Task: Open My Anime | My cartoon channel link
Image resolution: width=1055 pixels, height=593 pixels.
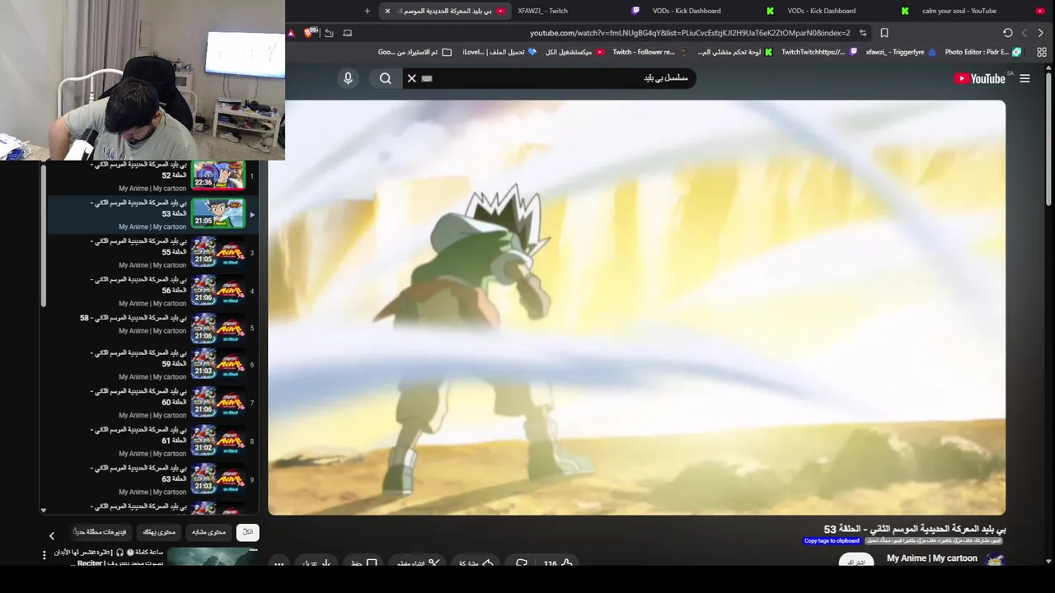Action: (x=931, y=558)
